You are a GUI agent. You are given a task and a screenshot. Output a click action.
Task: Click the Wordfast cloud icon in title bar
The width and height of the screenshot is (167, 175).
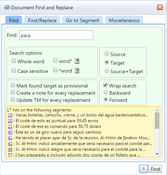[7, 7]
